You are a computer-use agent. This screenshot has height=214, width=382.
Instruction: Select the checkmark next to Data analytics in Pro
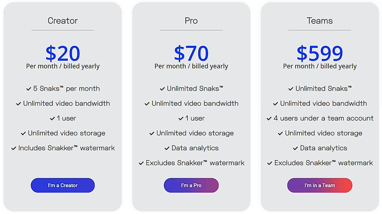coord(167,148)
